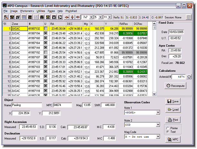Click the MPO Canopus title bar icon
The height and width of the screenshot is (149, 197).
pos(4,6)
